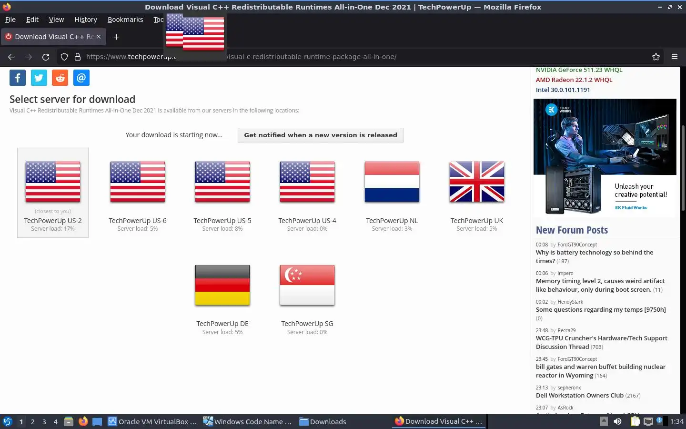
Task: Bookmark this page with the star
Action: tap(656, 57)
